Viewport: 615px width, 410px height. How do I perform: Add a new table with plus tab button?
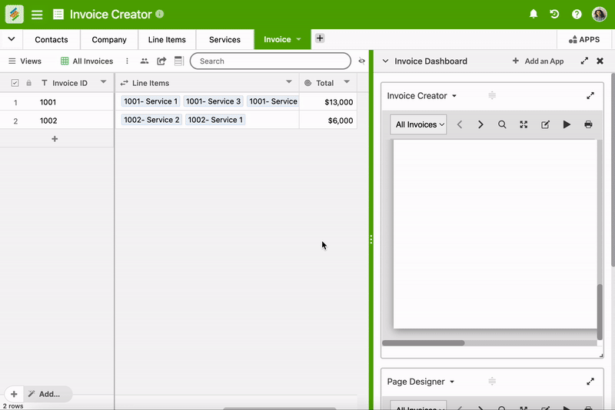tap(320, 38)
